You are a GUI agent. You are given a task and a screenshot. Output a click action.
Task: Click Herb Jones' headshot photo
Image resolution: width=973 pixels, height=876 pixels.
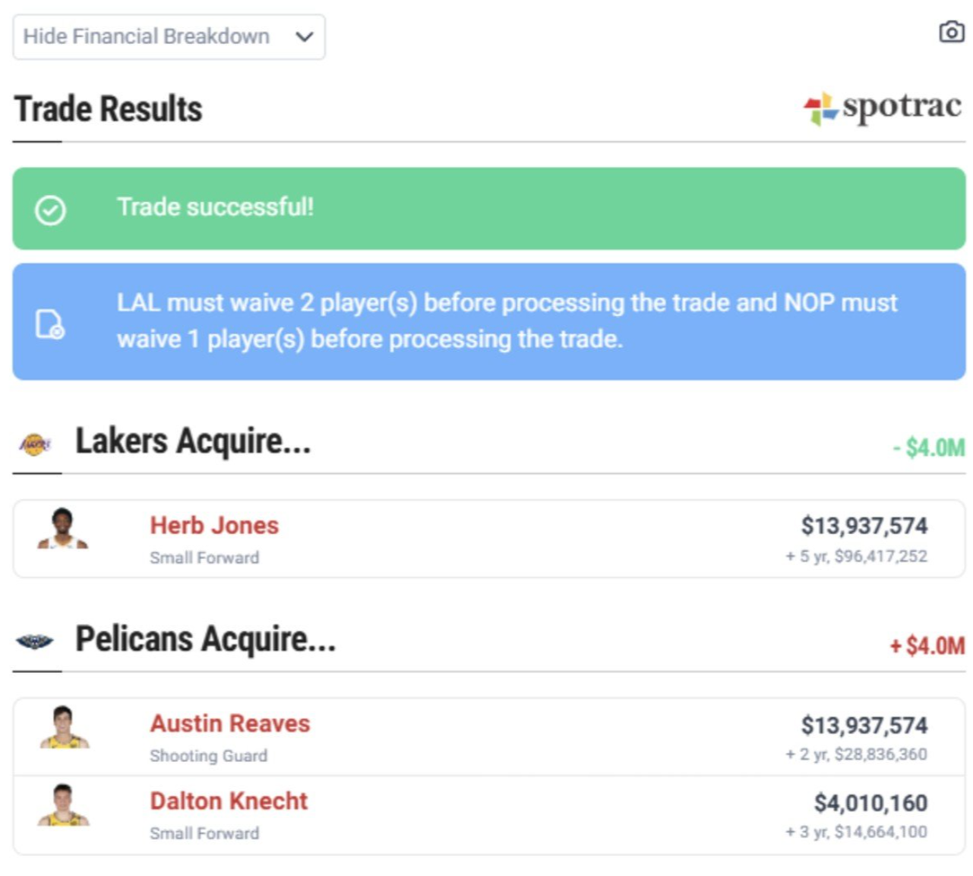pyautogui.click(x=63, y=529)
